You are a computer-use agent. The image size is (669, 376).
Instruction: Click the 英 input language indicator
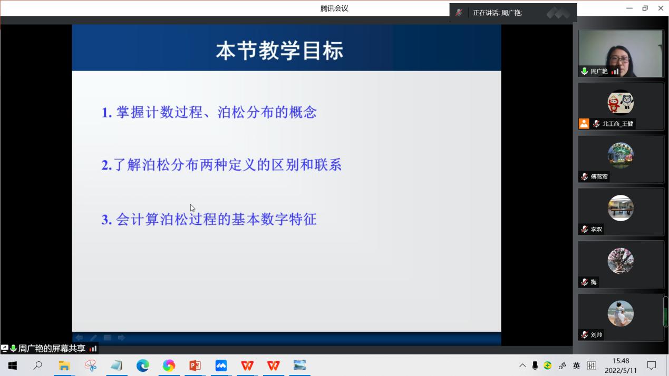577,365
